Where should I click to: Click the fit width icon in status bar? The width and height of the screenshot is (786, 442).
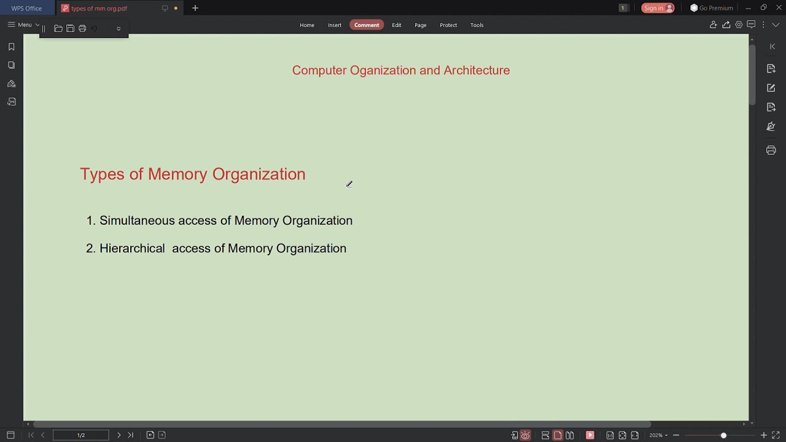(622, 435)
